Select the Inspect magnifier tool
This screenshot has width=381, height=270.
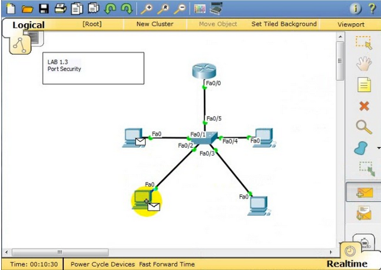tap(364, 127)
